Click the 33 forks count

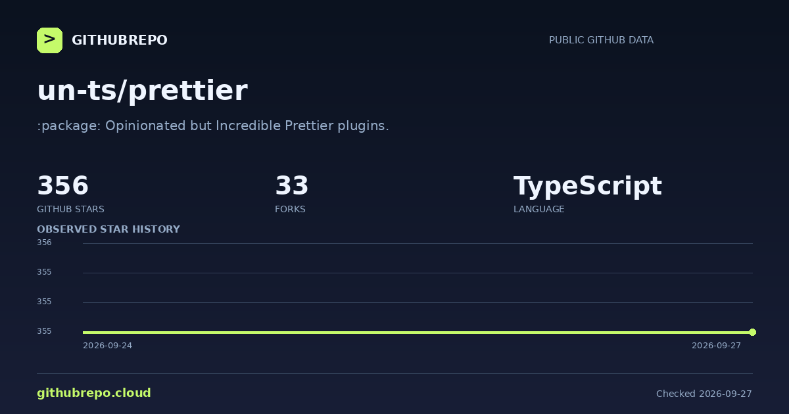pos(292,186)
